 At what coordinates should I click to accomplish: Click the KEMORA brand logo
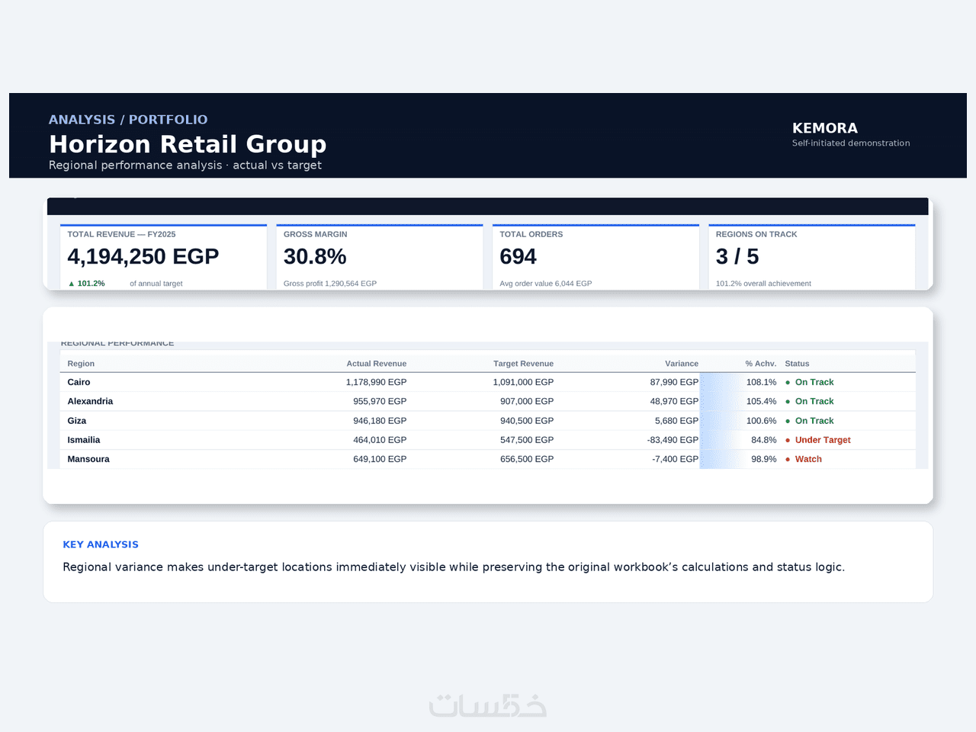(x=825, y=128)
